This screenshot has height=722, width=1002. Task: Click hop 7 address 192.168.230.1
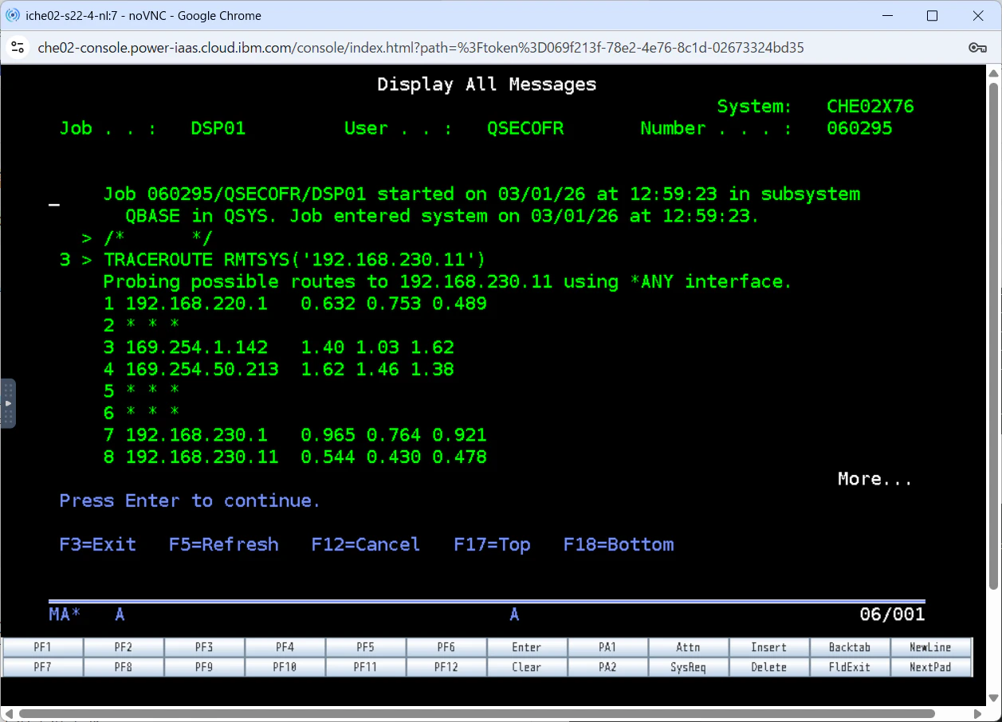[x=197, y=435]
